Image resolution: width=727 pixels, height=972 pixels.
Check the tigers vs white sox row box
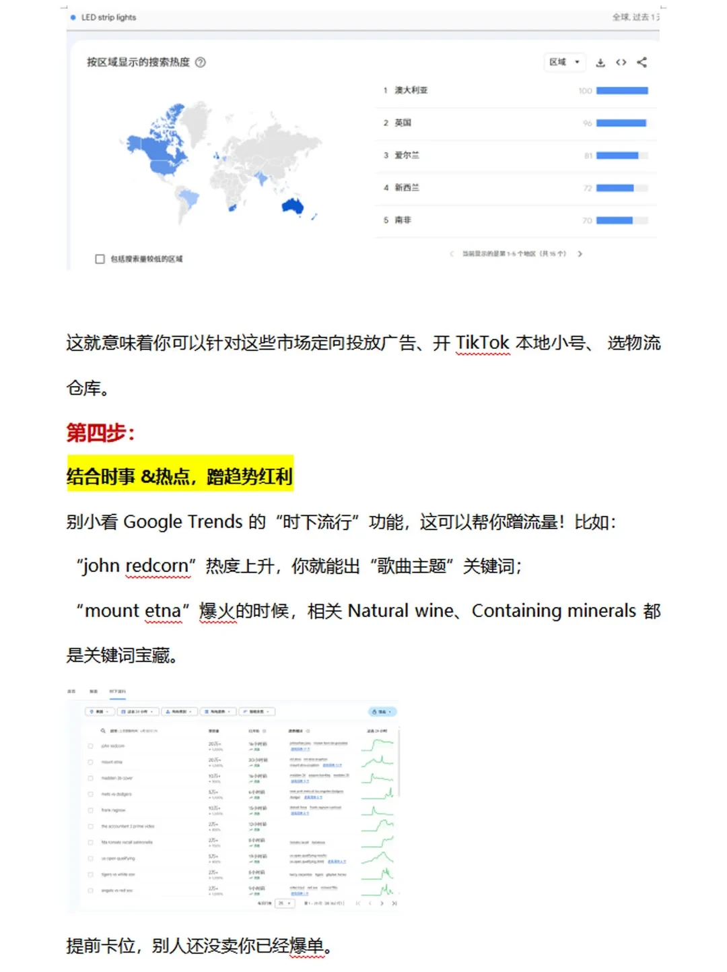coord(90,874)
